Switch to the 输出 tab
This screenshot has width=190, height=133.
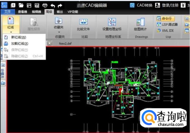[60, 12]
